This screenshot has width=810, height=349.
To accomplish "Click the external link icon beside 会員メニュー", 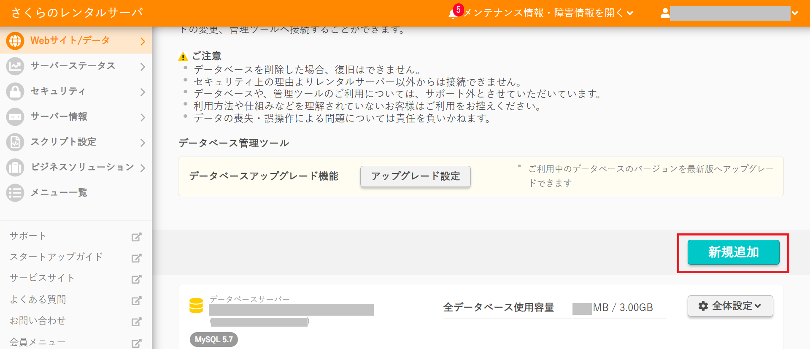I will [136, 343].
